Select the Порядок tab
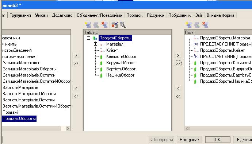This screenshot has width=252, height=144. [x=134, y=15]
